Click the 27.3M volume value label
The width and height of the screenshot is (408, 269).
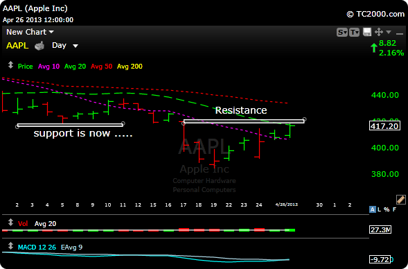coord(380,229)
